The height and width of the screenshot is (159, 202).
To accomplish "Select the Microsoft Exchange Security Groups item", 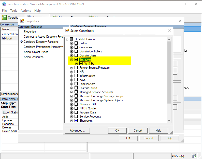I will pos(102,96).
